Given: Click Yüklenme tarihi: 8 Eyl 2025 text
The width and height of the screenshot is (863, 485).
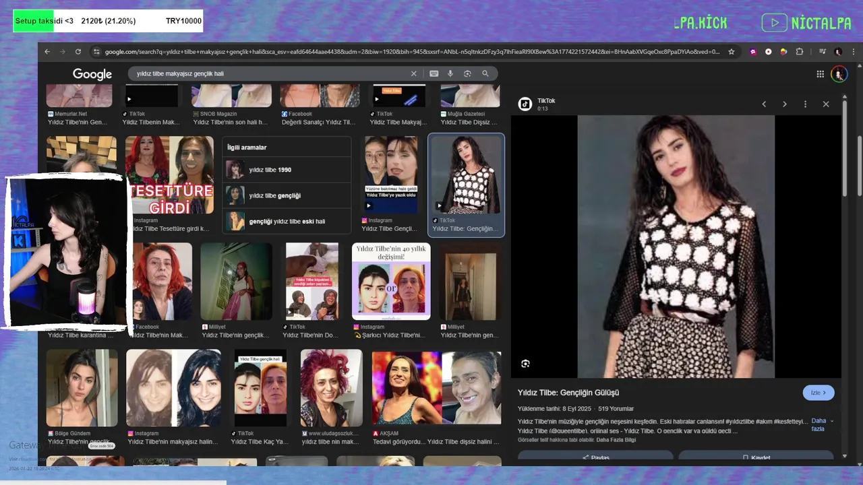Looking at the screenshot, I should 554,409.
